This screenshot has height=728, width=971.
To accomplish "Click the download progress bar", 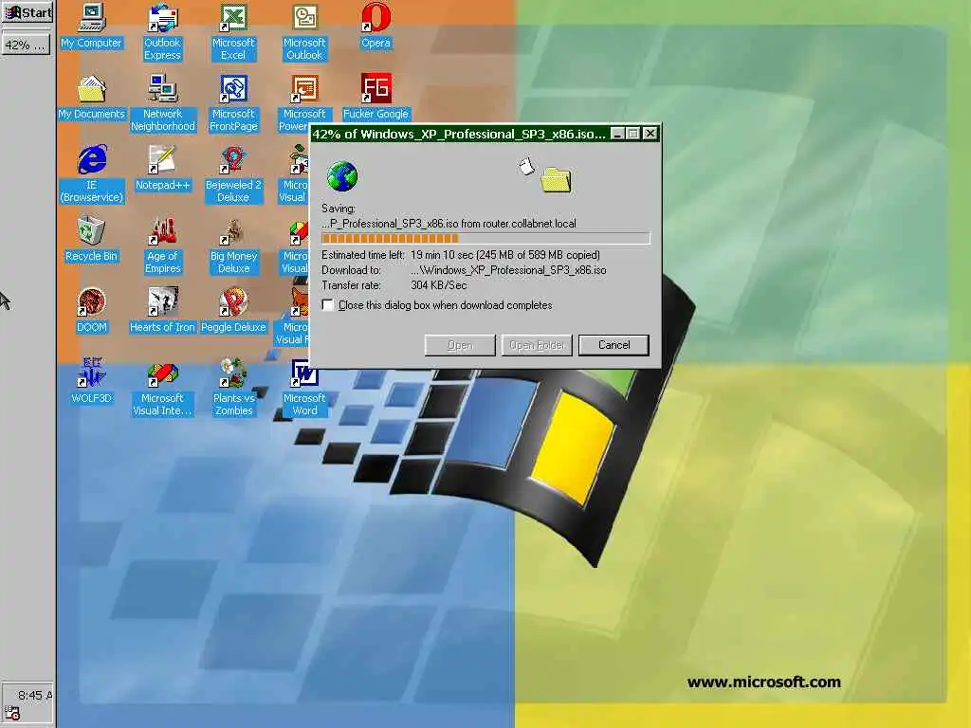I will tap(485, 238).
